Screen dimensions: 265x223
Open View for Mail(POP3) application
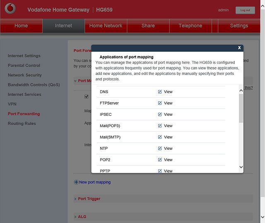coord(168,126)
